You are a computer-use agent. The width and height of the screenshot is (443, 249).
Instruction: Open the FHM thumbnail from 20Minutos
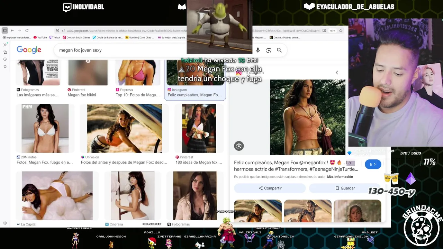(45, 128)
